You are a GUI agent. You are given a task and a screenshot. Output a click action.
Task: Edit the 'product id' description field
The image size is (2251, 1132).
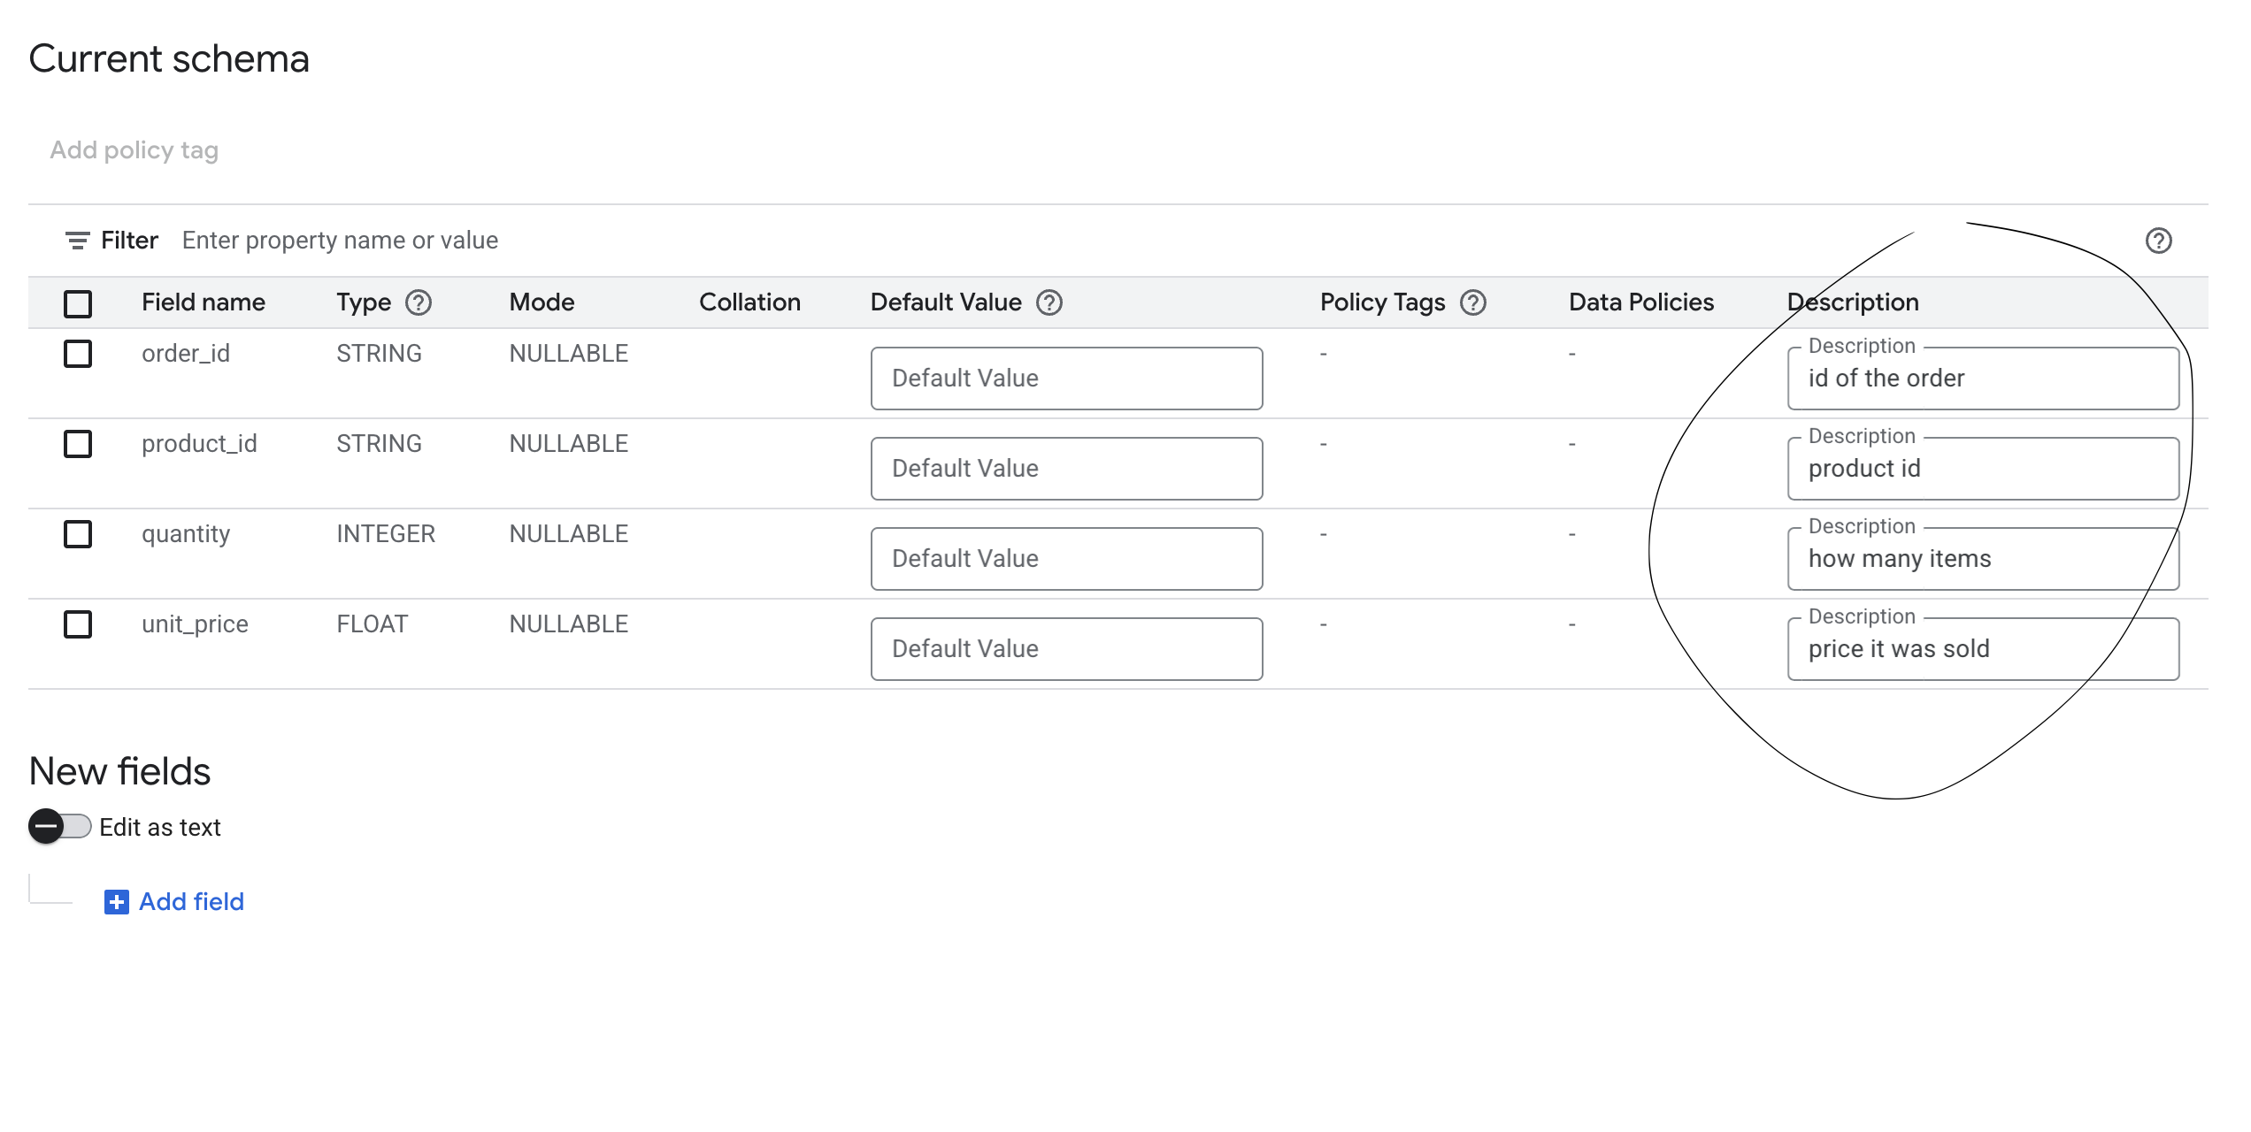point(1983,469)
